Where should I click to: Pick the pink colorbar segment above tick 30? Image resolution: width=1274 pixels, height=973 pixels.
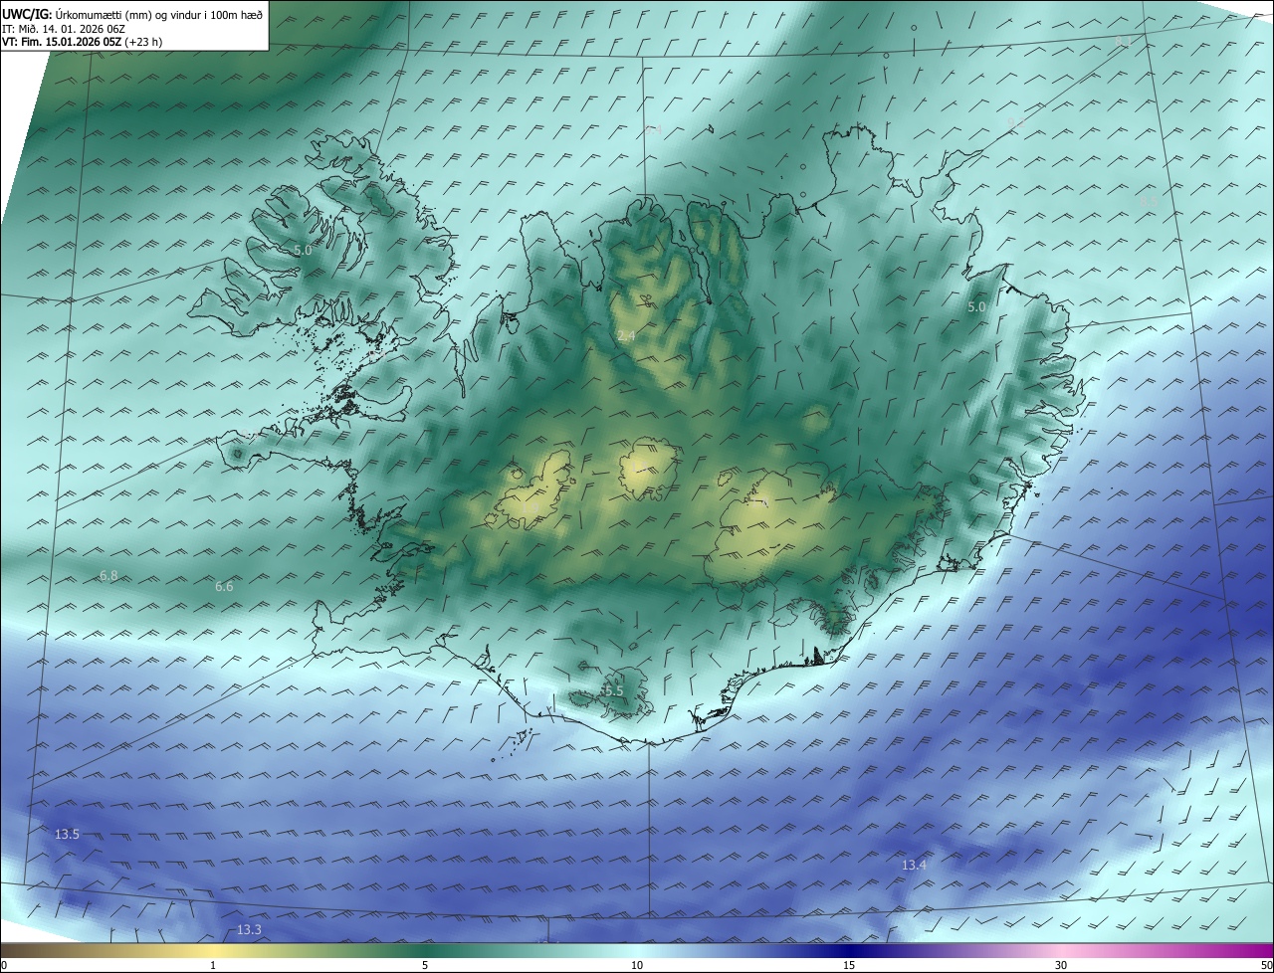pyautogui.click(x=1061, y=950)
